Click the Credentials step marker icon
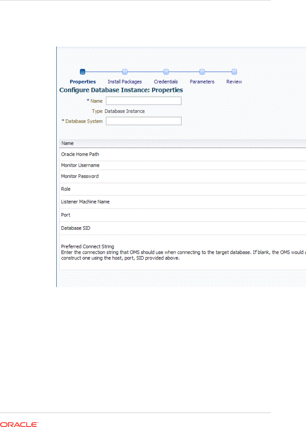Image resolution: width=306 pixels, height=427 pixels. 166,72
